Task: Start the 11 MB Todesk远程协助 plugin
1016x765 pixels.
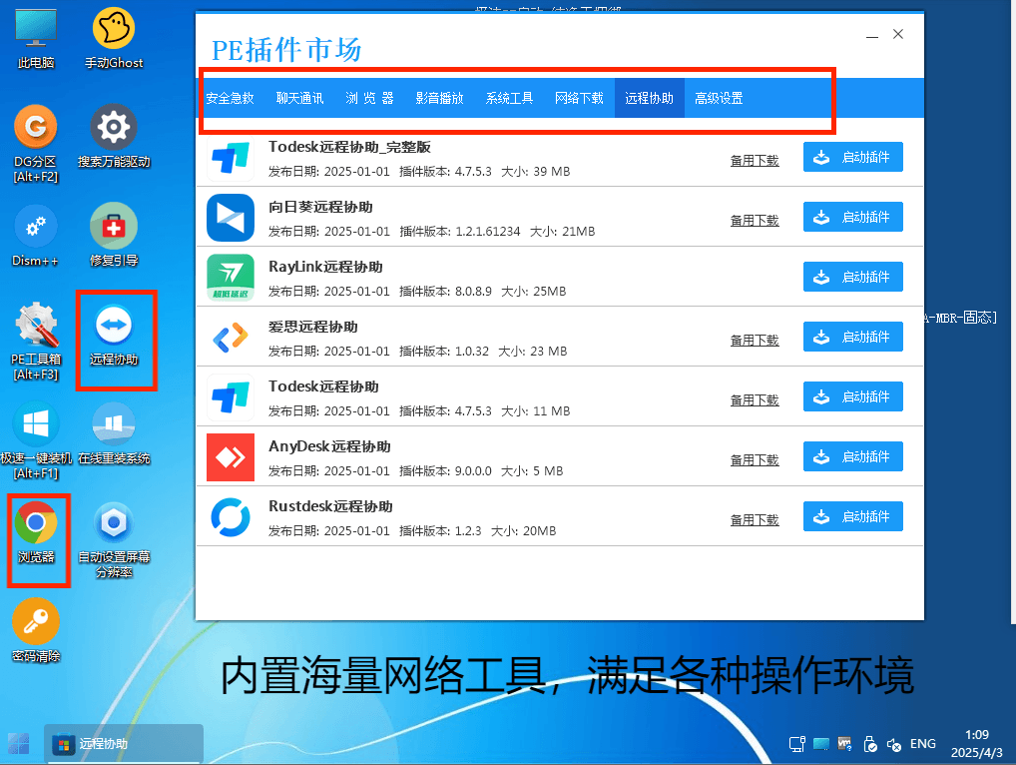Action: [852, 396]
